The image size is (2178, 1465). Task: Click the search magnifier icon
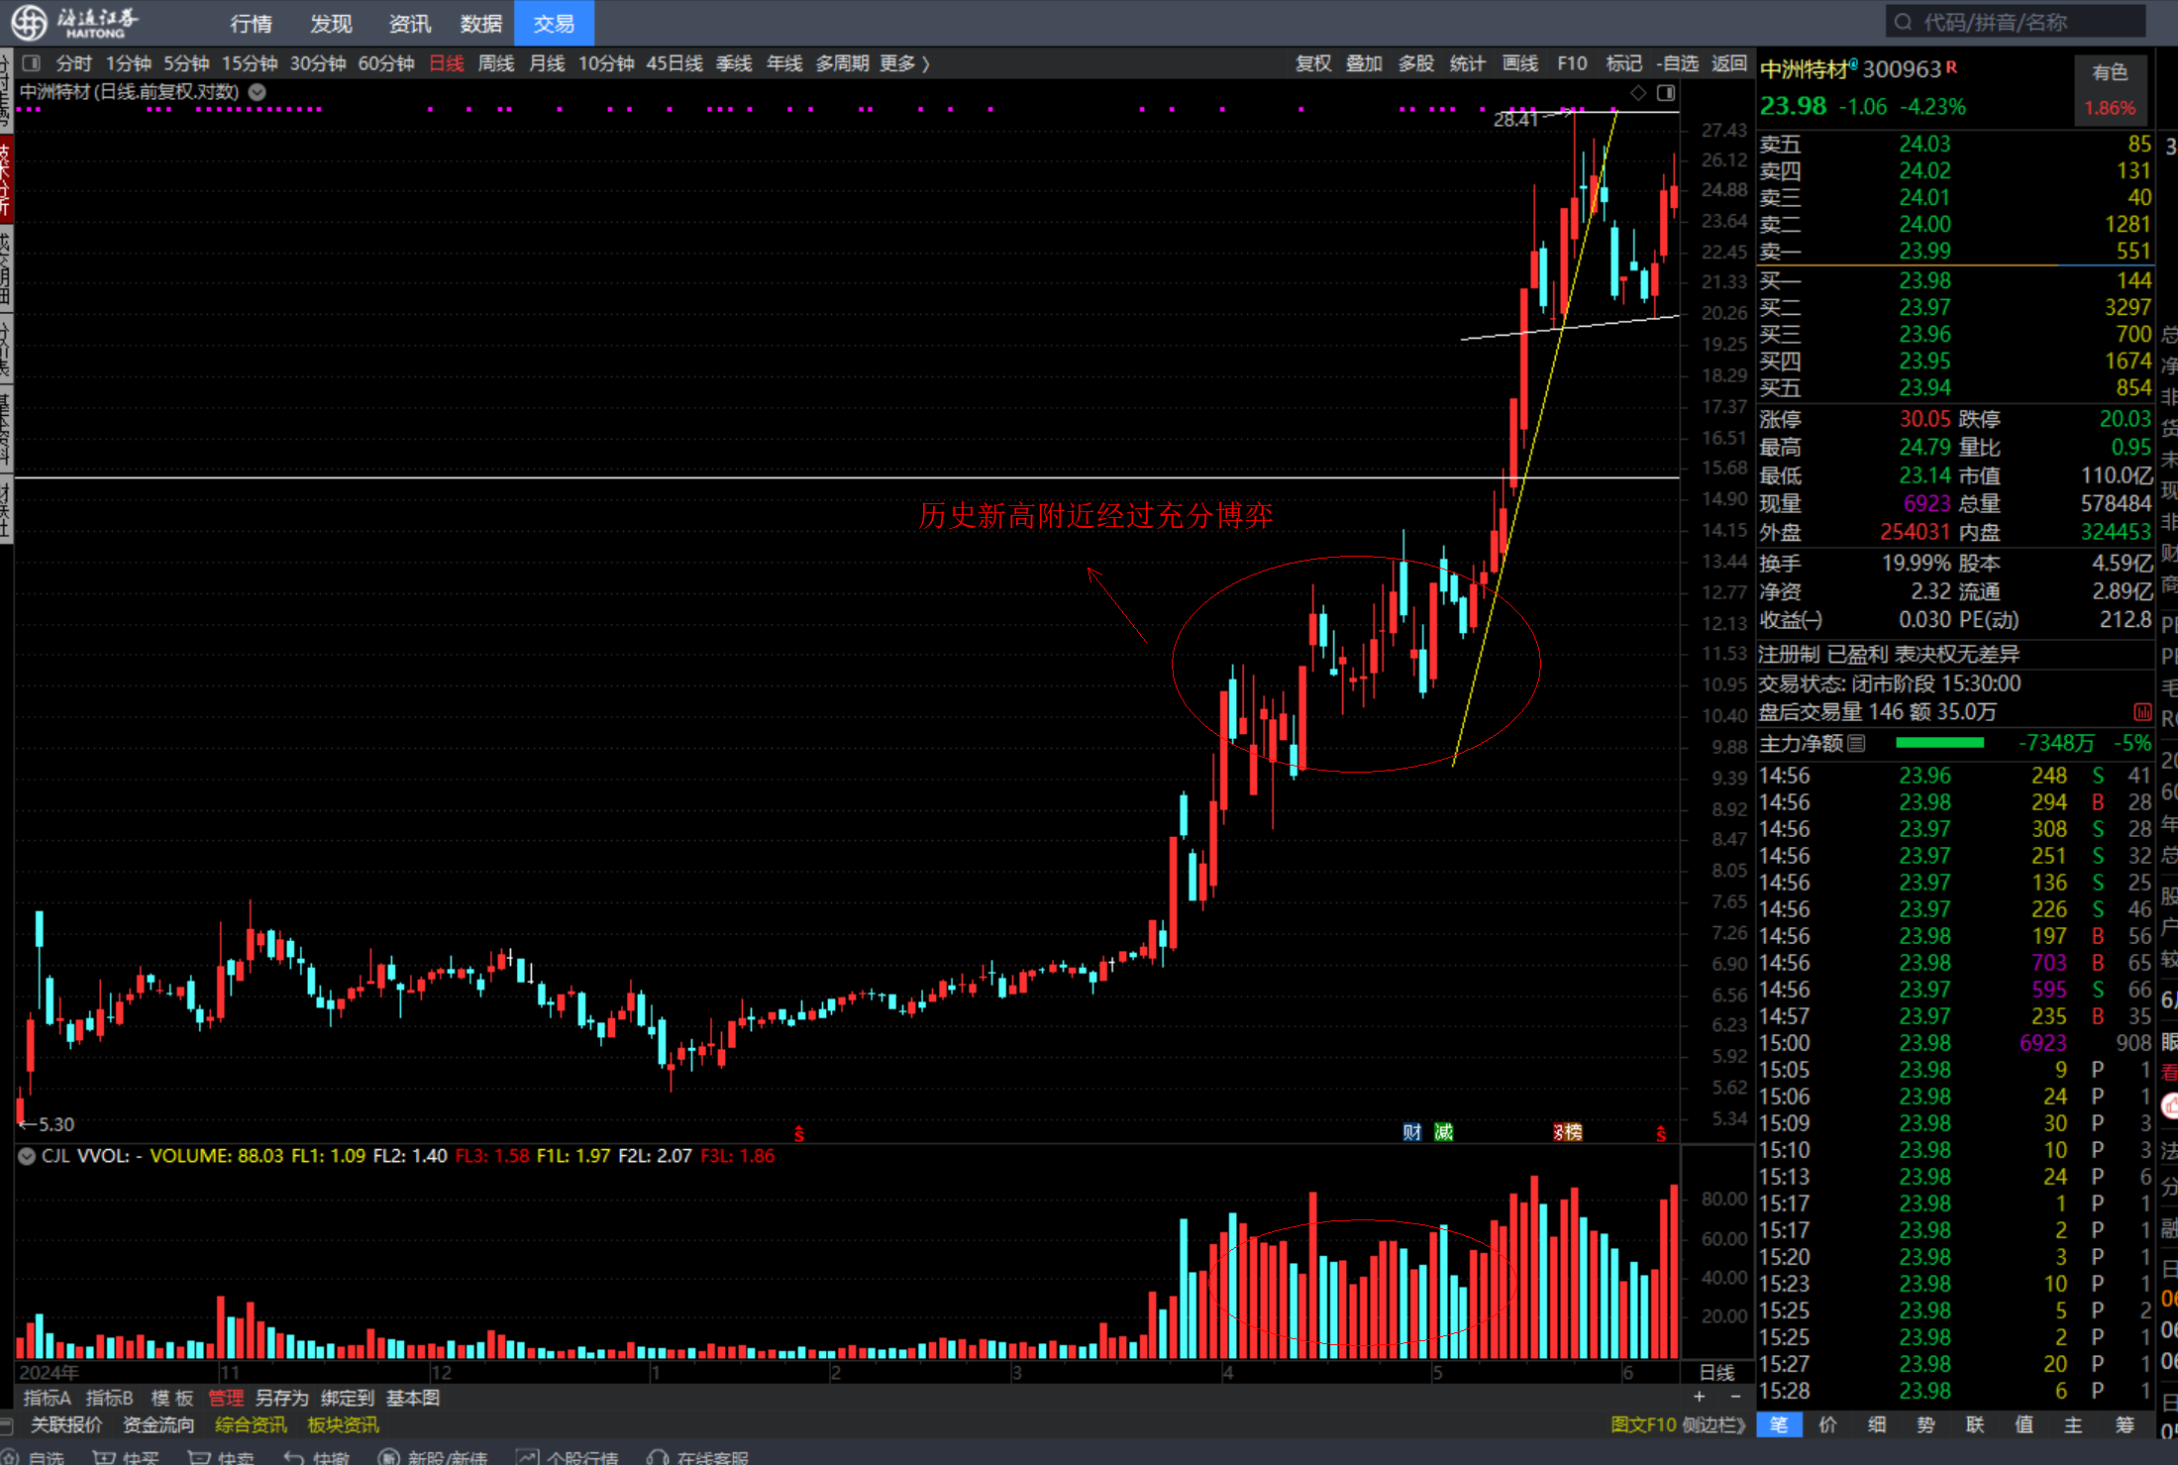[x=1903, y=22]
